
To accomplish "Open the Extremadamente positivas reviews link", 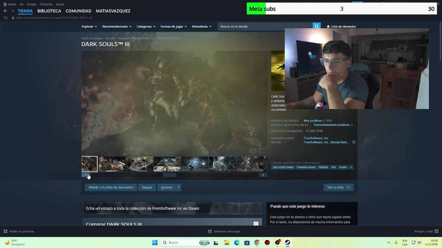I will [331, 125].
